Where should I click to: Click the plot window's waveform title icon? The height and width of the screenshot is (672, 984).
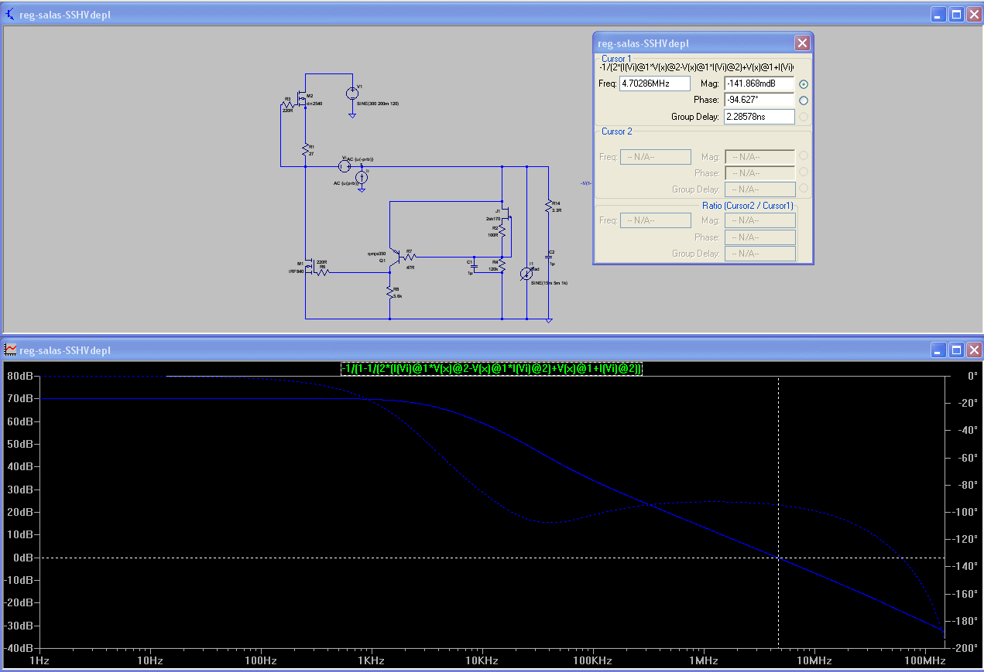[x=11, y=350]
